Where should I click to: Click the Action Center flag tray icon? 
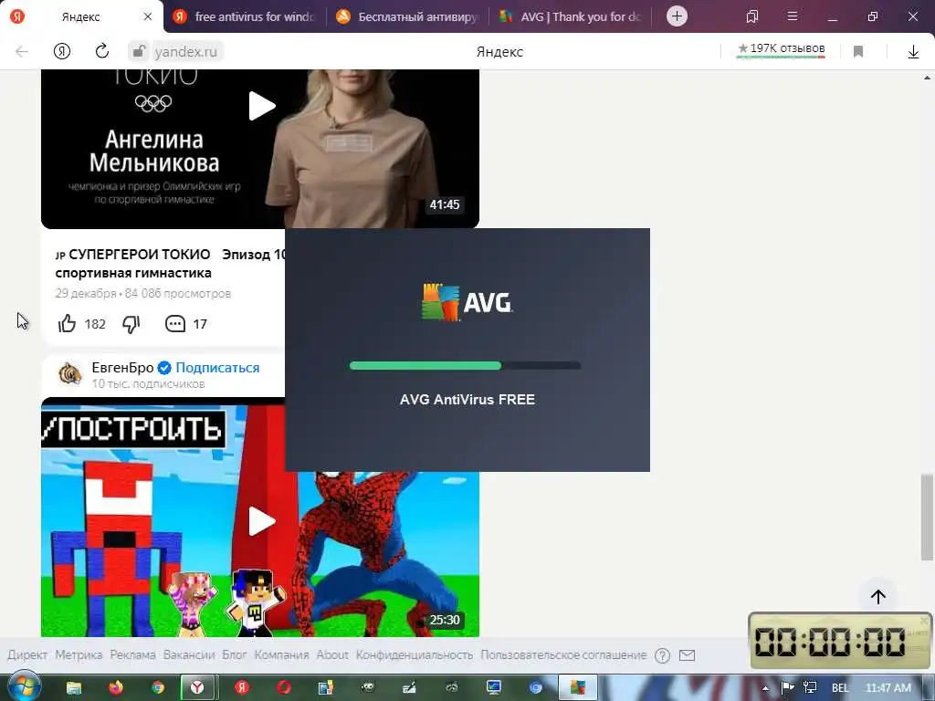pos(787,688)
